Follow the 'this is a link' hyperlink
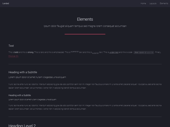 point(14,56)
